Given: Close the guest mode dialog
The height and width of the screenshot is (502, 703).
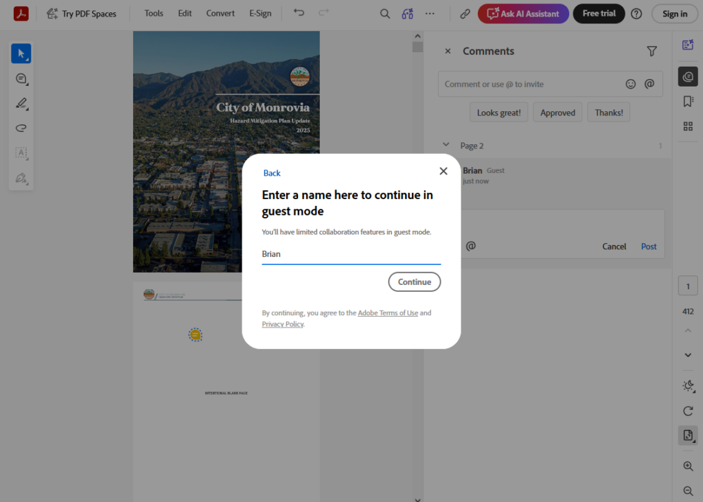Looking at the screenshot, I should tap(443, 171).
